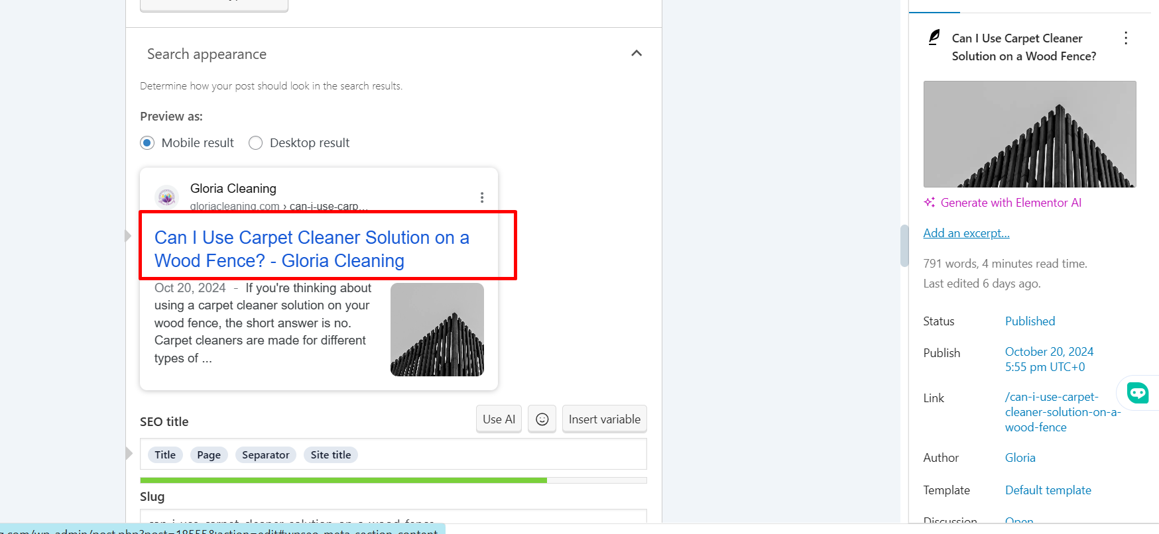
Task: Click the arrow beside SEO title field
Action: coord(129,454)
